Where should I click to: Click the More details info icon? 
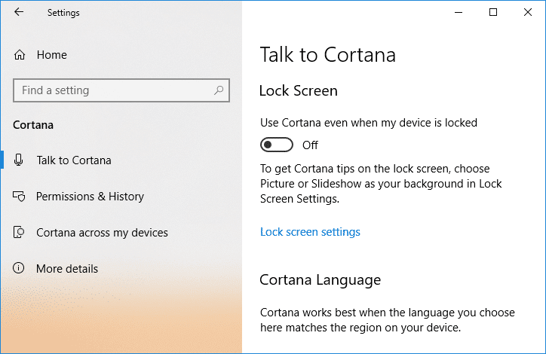click(x=18, y=268)
